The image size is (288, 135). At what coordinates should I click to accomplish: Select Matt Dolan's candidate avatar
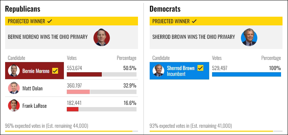(14, 88)
